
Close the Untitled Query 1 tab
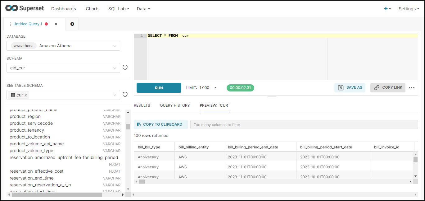(56, 24)
